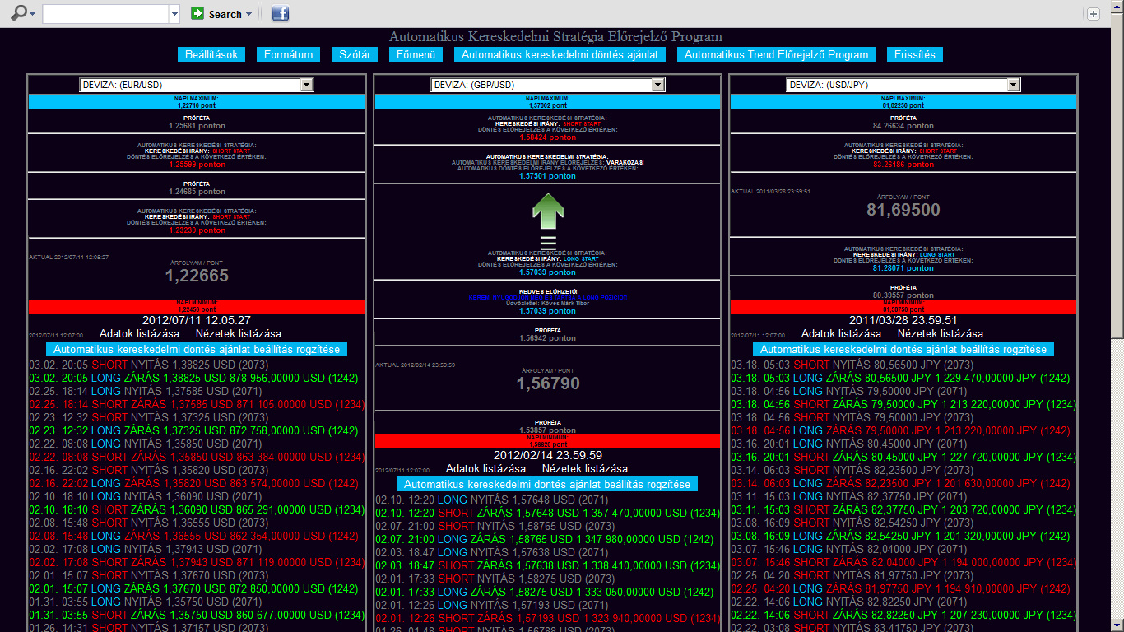The width and height of the screenshot is (1124, 632).
Task: Click Nézetek listázása in USD/JPY panel
Action: (941, 333)
